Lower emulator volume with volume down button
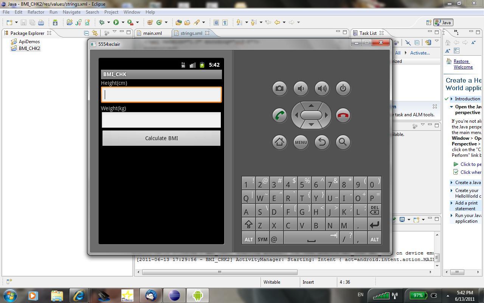484x303 pixels. (301, 89)
